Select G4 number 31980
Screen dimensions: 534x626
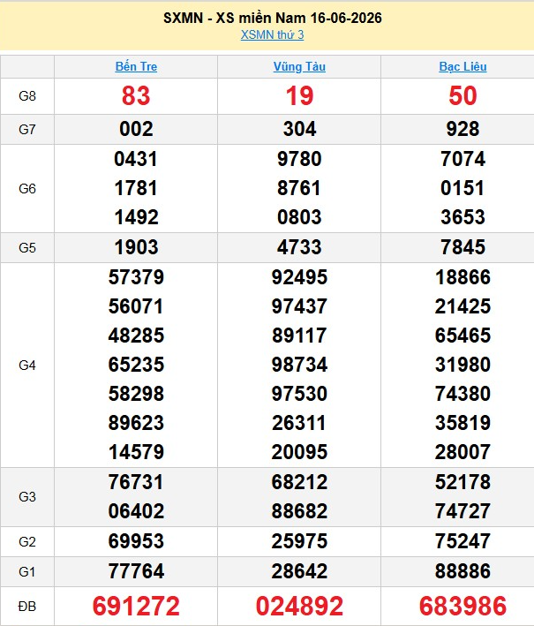click(463, 365)
